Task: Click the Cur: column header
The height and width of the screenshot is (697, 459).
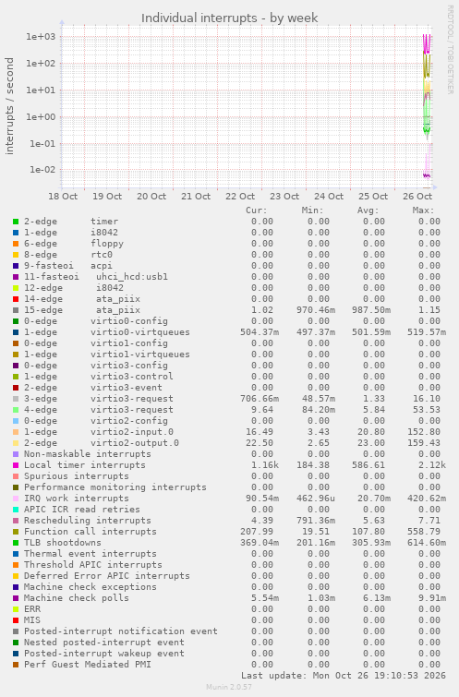Action: 257,210
